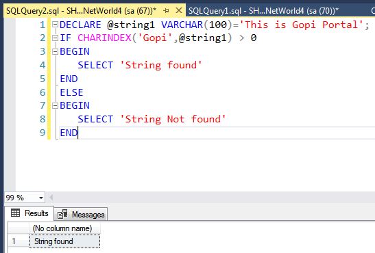
Task: Click the CHARINDEX function in line 2
Action: [x=104, y=38]
